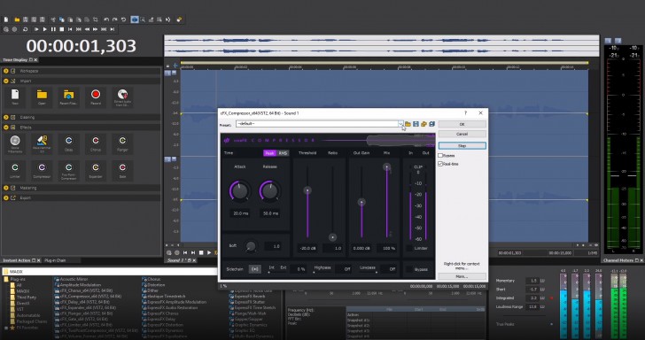This screenshot has height=340, width=645.
Task: Toggle the plugin Bypass box beside Lowpass
Action: [x=409, y=269]
